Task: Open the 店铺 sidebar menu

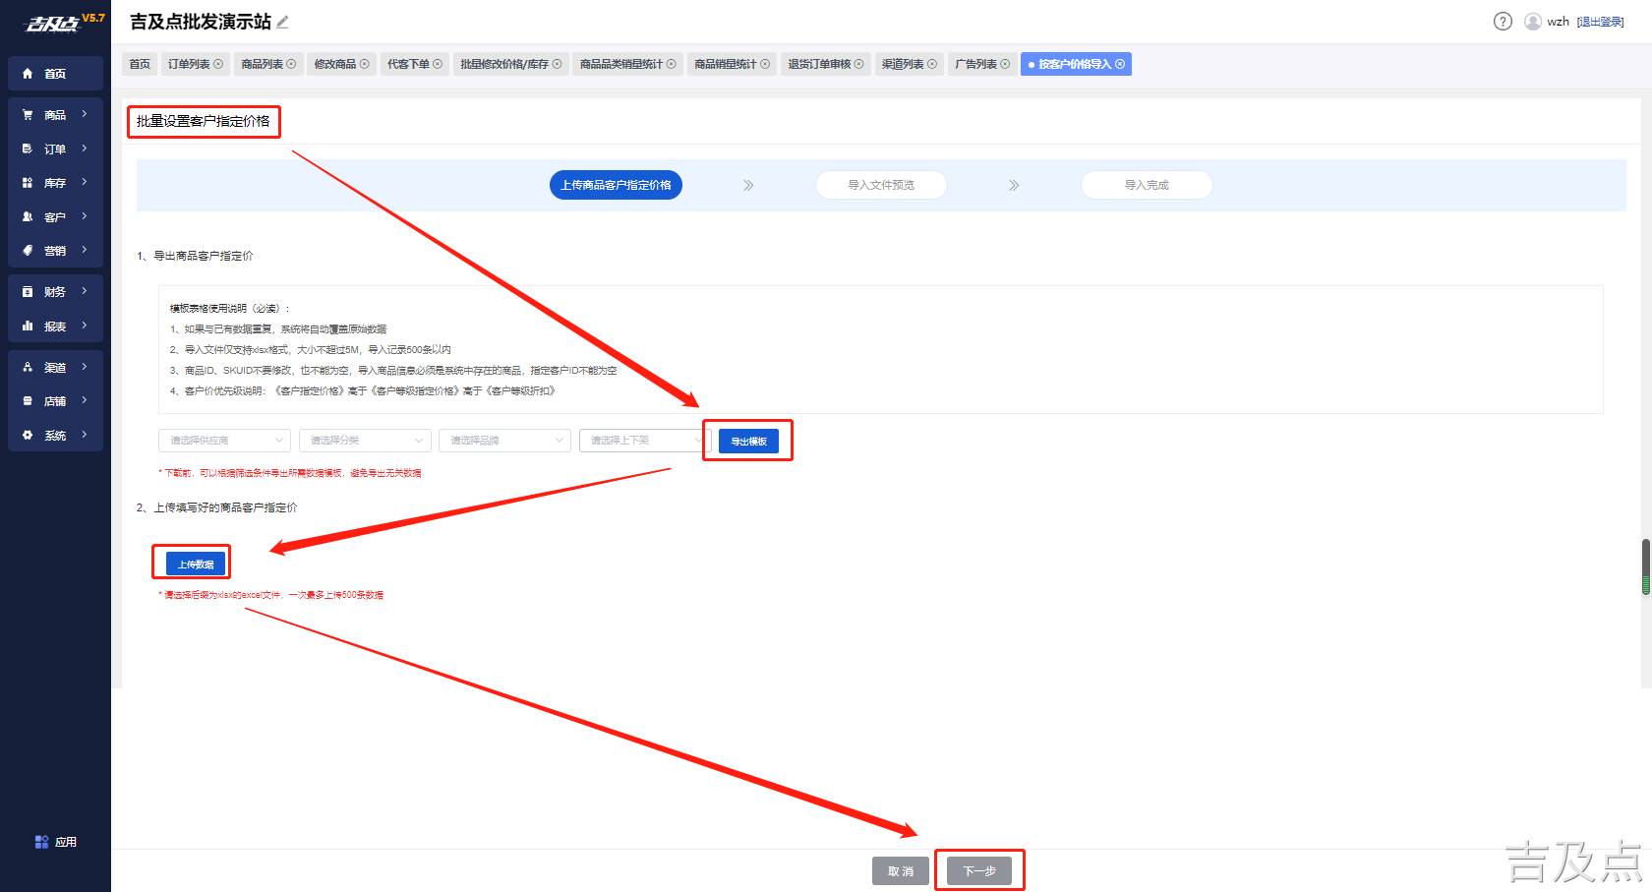Action: click(x=55, y=401)
